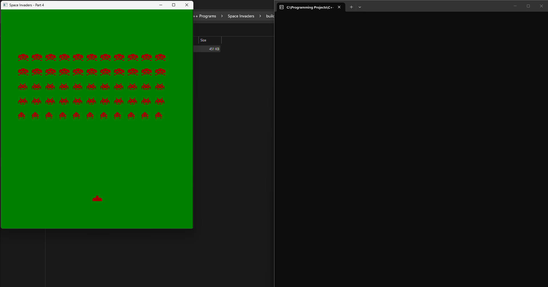548x287 pixels.
Task: Expand chevron after 'Programs' breadcrumb
Action: coord(222,16)
